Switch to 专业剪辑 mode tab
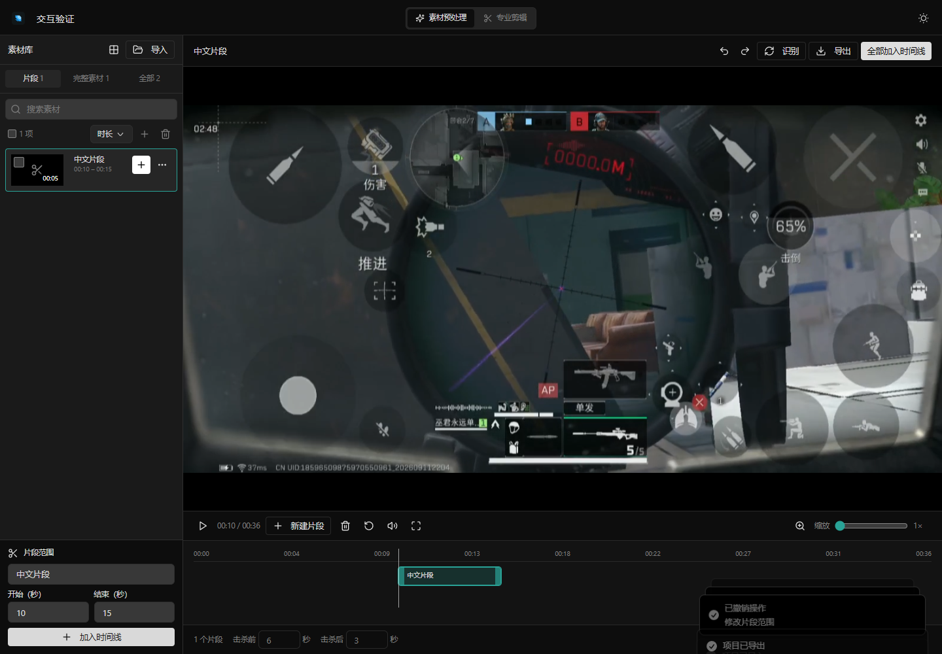The width and height of the screenshot is (942, 654). click(x=505, y=18)
